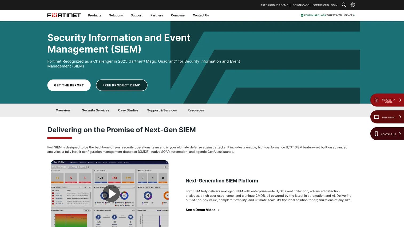This screenshot has width=404, height=227.
Task: Open the Solutions menu
Action: 116,15
